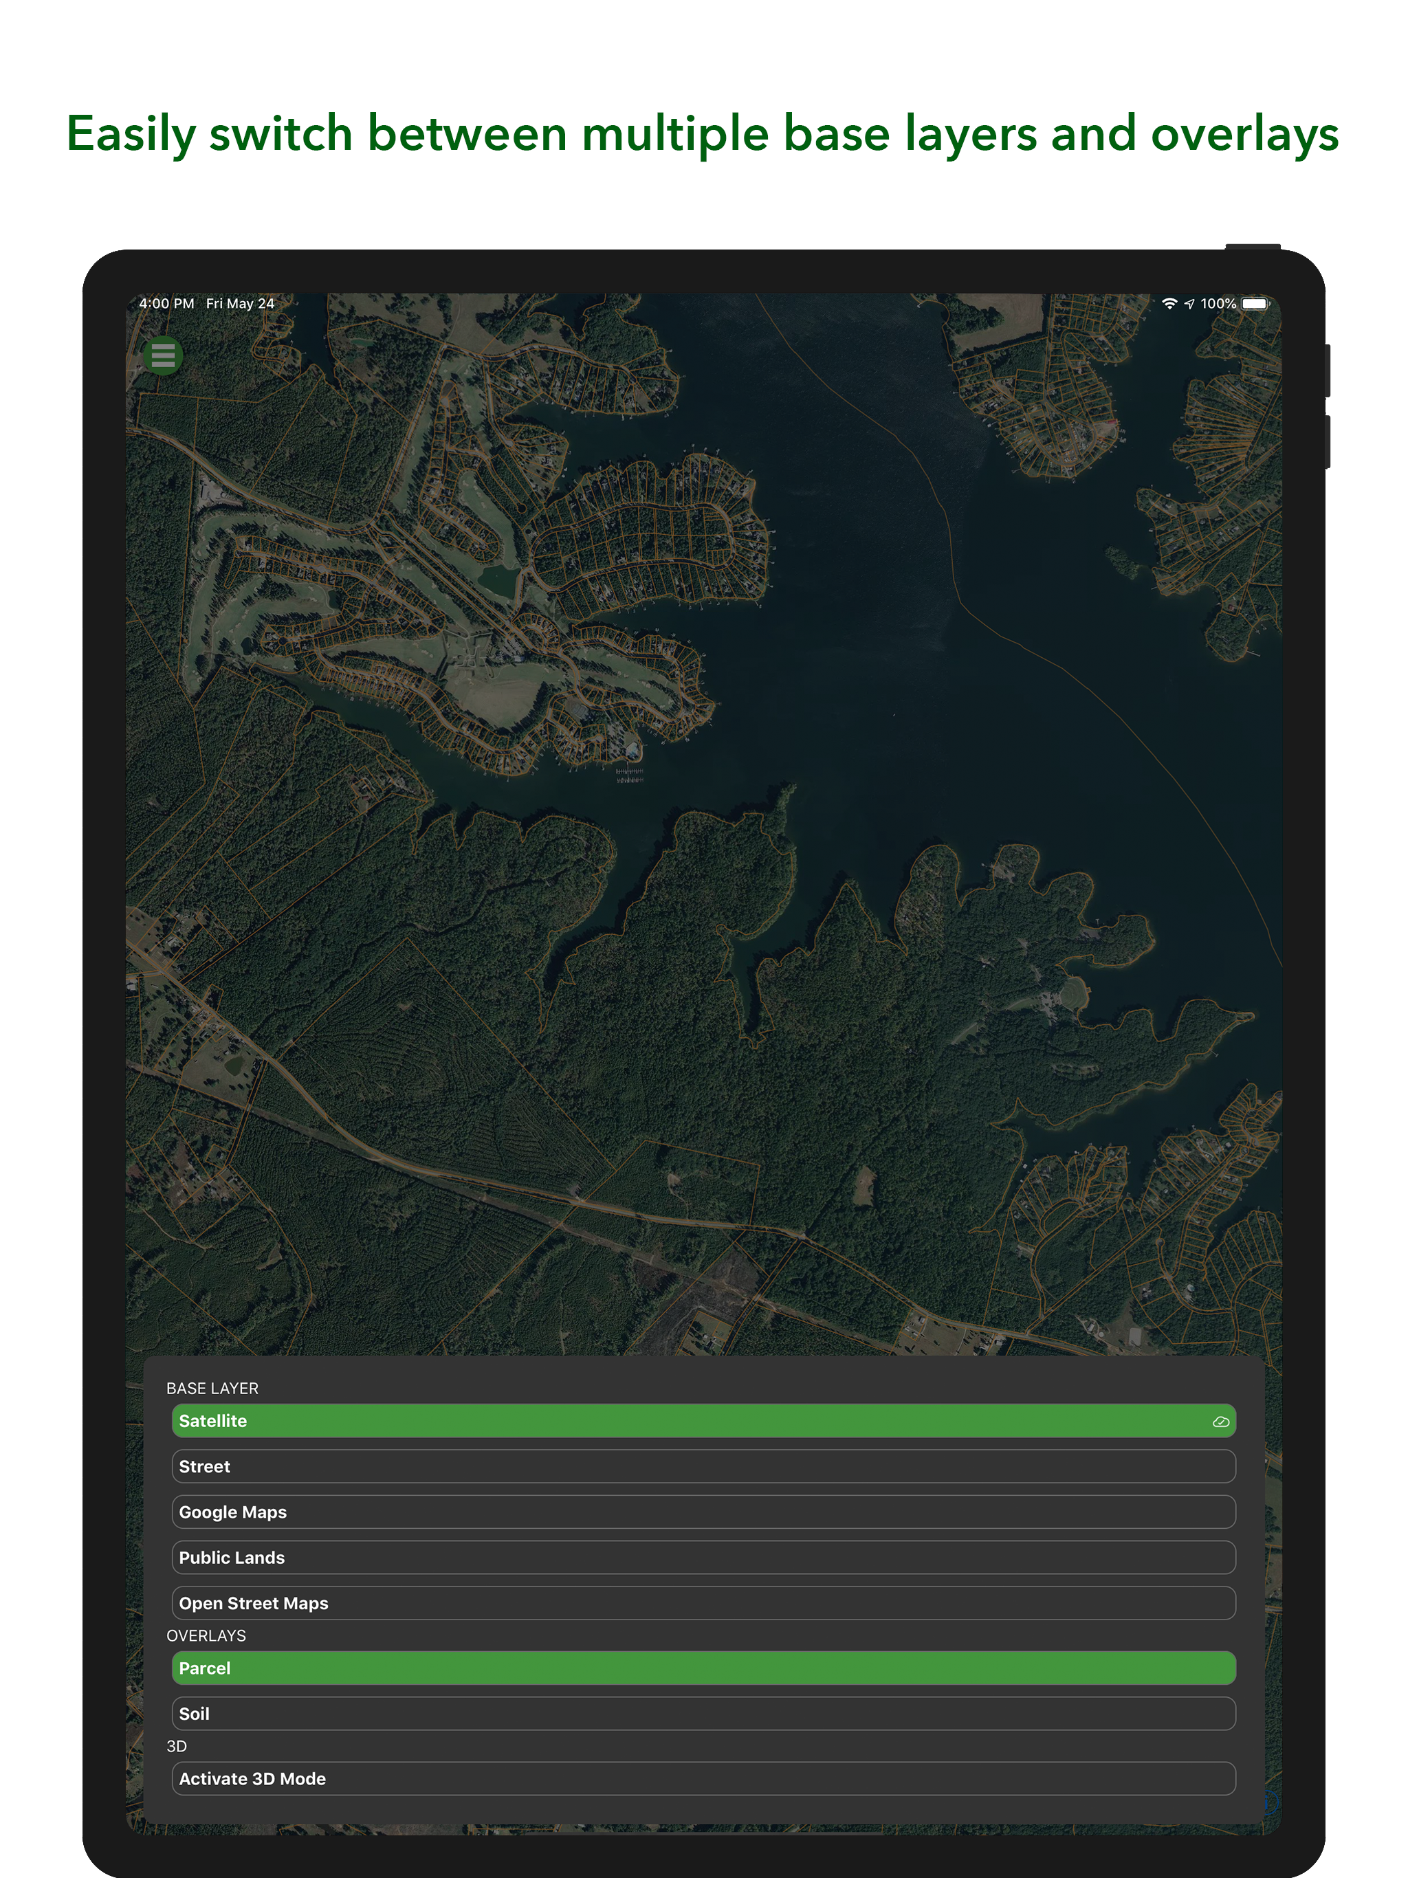Choose the Google Maps base layer
Screen dimensions: 1408x1878
[x=703, y=1512]
